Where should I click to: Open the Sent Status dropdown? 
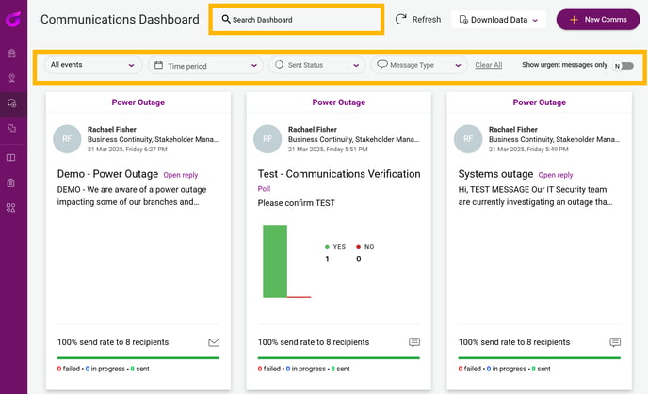tap(317, 65)
